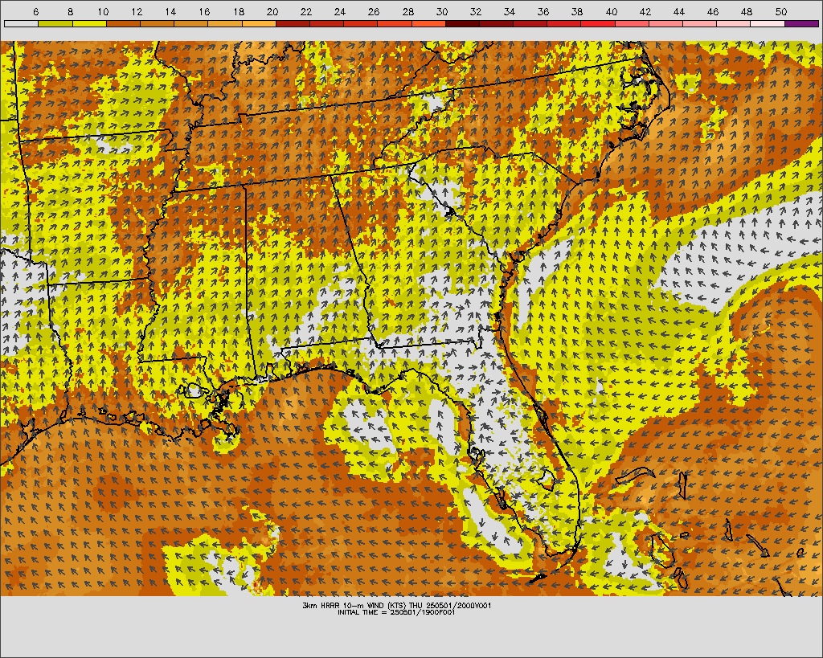Click the swatch between 28 and 30
823x658 pixels.
point(428,23)
